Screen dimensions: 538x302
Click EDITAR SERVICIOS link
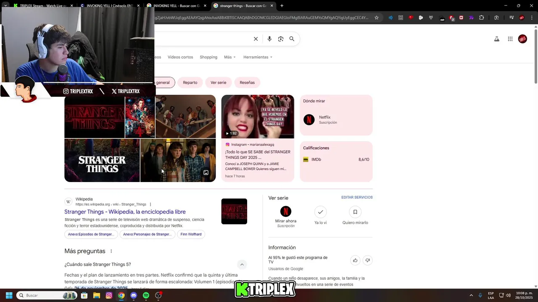(357, 197)
